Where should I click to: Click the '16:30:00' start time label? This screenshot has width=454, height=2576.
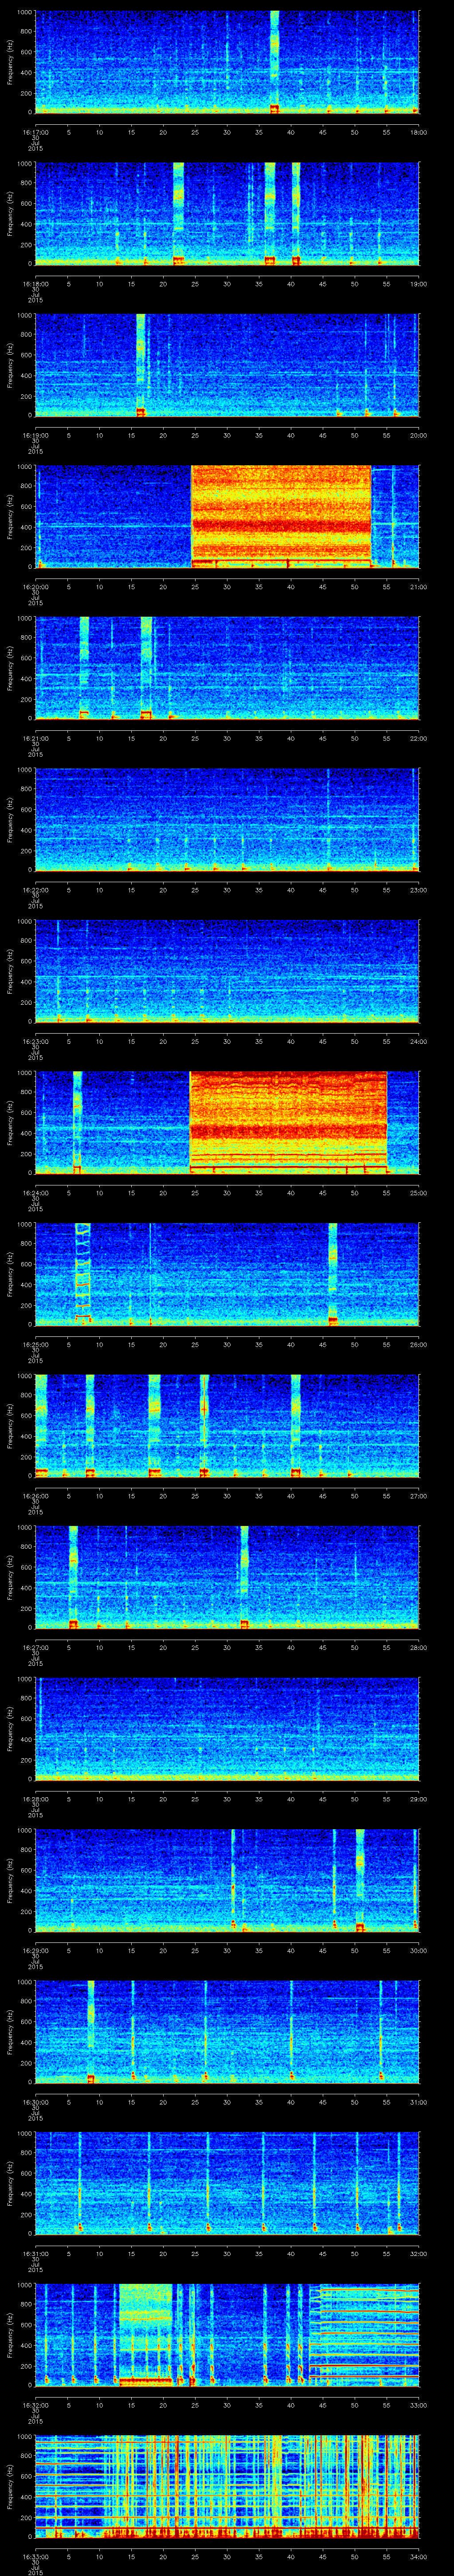coord(35,2101)
